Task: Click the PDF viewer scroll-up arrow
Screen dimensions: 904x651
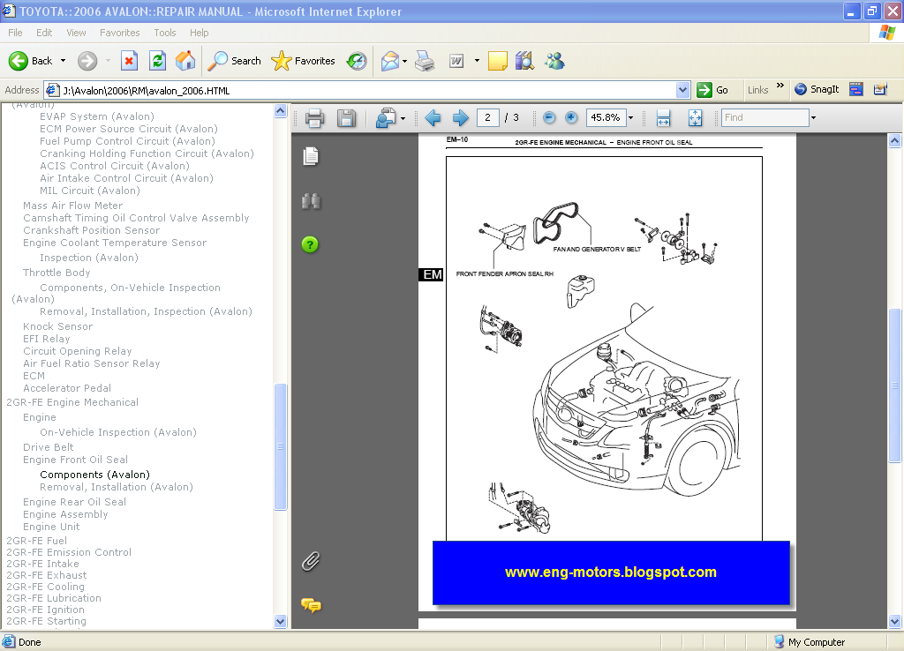Action: (895, 140)
